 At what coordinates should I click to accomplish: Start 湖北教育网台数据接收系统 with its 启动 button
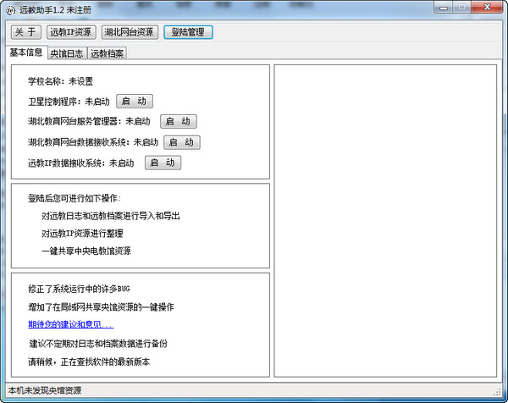(182, 142)
